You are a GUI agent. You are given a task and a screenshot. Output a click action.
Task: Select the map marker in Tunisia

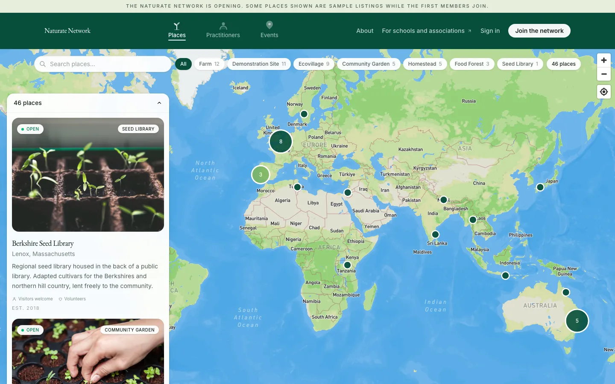pos(298,187)
